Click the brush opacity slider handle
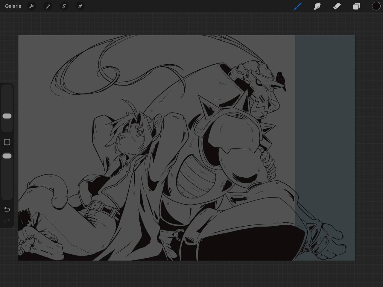This screenshot has height=287, width=383. pyautogui.click(x=7, y=156)
